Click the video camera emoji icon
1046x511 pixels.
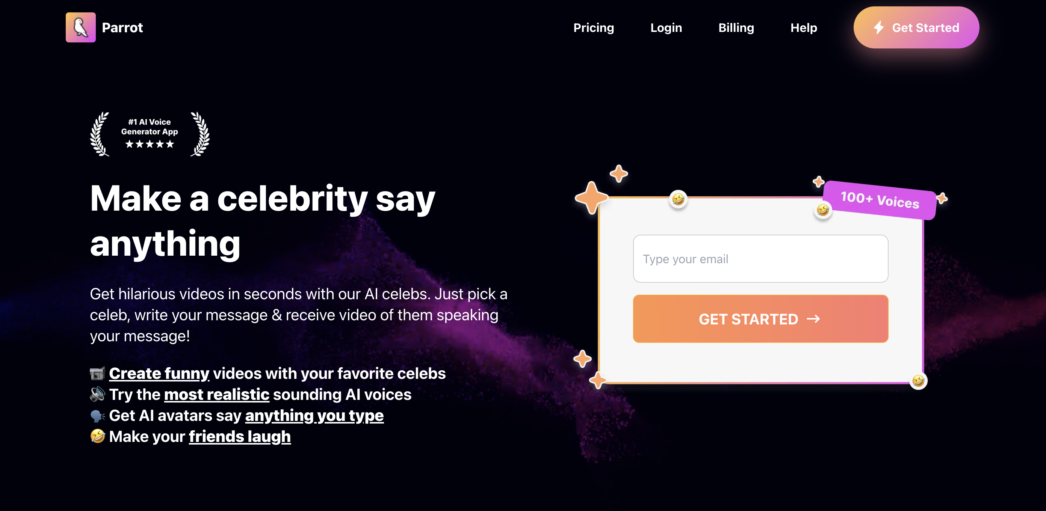click(x=97, y=374)
